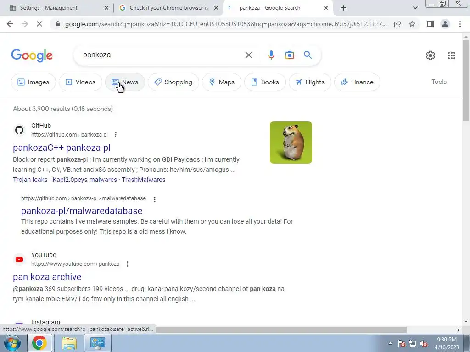This screenshot has width=470, height=352.
Task: Filter results by Videos
Action: tap(80, 82)
